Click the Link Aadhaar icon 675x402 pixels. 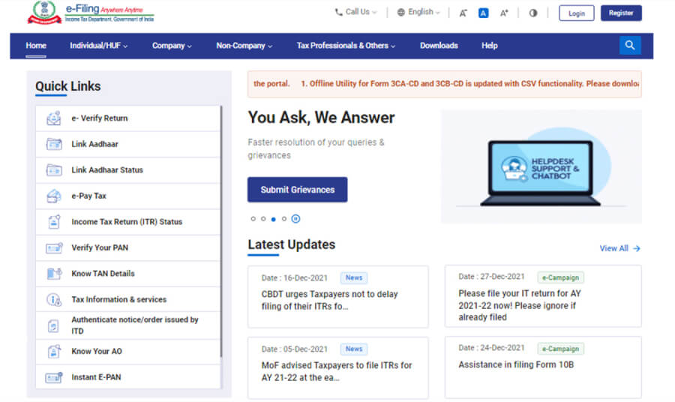tap(54, 144)
